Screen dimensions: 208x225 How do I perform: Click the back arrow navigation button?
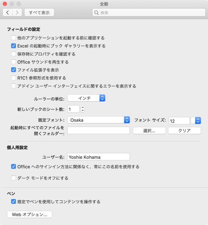coord(8,12)
